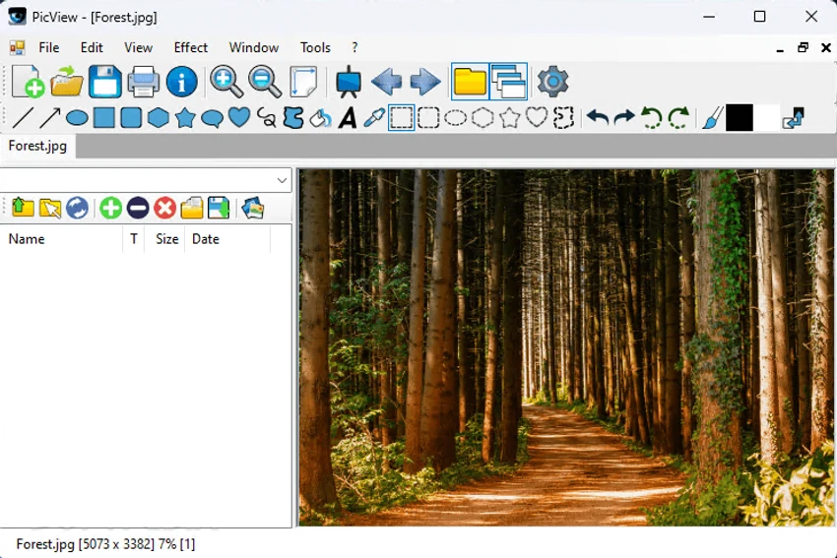Click the black foreground color swatch
This screenshot has height=558, width=837.
(x=740, y=118)
